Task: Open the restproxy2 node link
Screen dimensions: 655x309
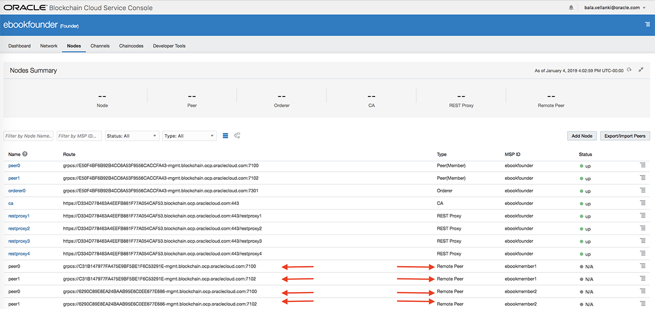Action: point(19,228)
